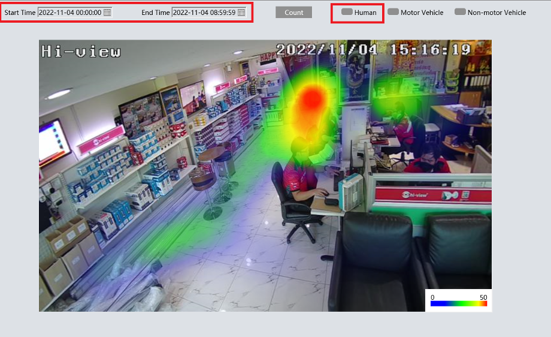Click the round ceiling light in the video
Viewport: 551px width, 337px height.
[x=59, y=94]
